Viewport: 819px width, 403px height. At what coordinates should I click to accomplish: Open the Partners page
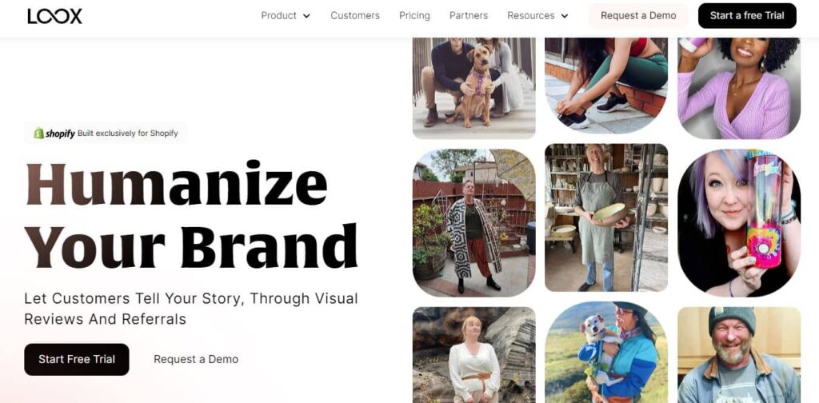(469, 16)
